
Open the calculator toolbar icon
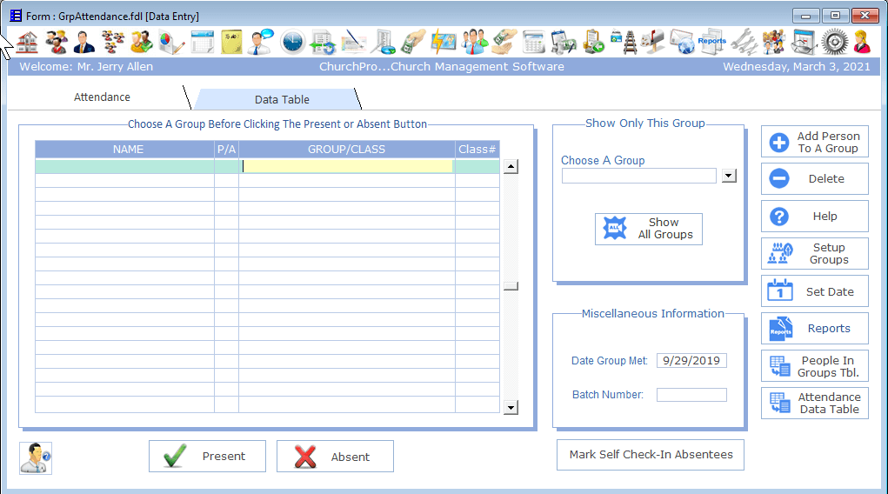coord(533,43)
